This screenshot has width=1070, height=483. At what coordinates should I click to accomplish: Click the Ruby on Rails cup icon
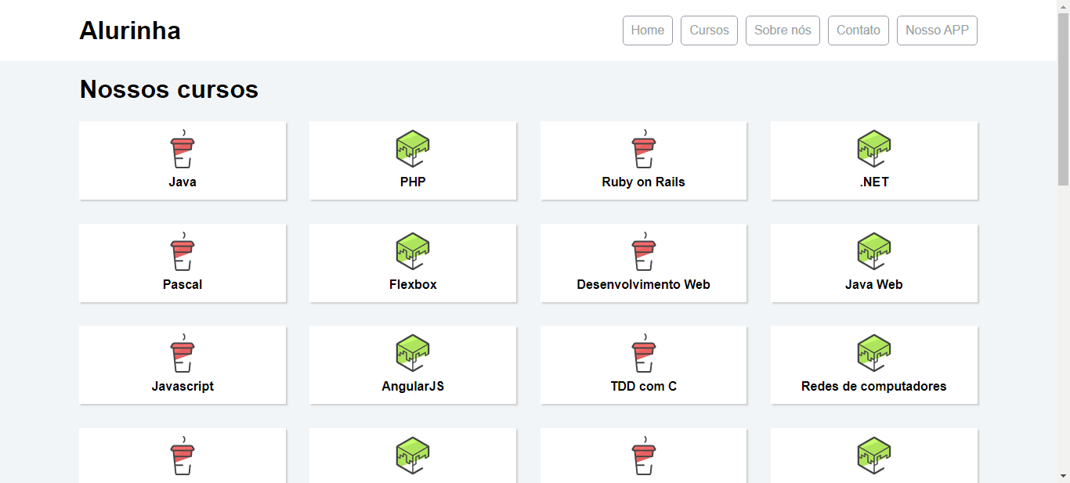pyautogui.click(x=644, y=149)
